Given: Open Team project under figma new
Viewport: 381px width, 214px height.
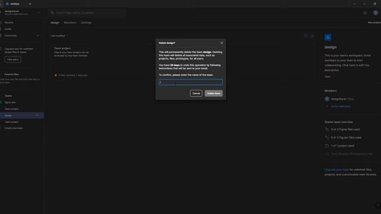Looking at the screenshot, I should pyautogui.click(x=11, y=109).
